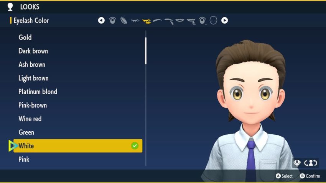The width and height of the screenshot is (326, 183).
Task: Click the color list scrollbar thumb
Action: point(146,51)
